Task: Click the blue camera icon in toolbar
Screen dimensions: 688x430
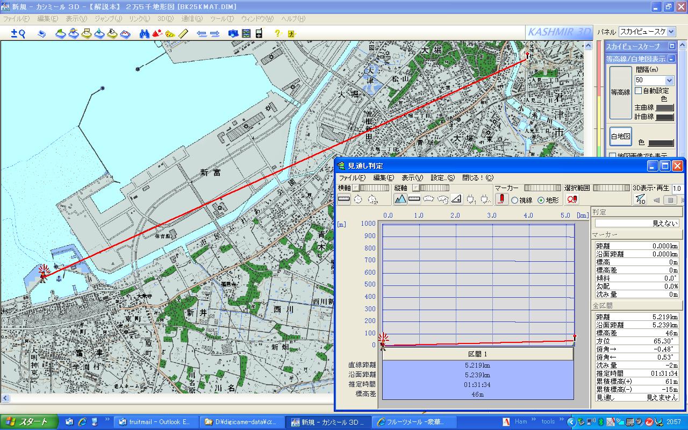Action: 233,33
